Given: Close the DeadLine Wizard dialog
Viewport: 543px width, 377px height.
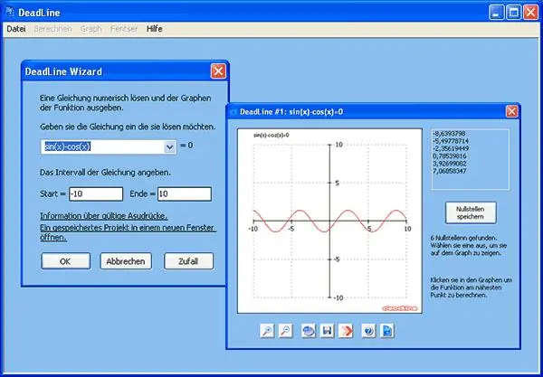Looking at the screenshot, I should (x=218, y=71).
